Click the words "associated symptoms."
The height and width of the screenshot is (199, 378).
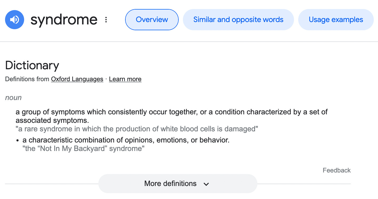coord(52,120)
